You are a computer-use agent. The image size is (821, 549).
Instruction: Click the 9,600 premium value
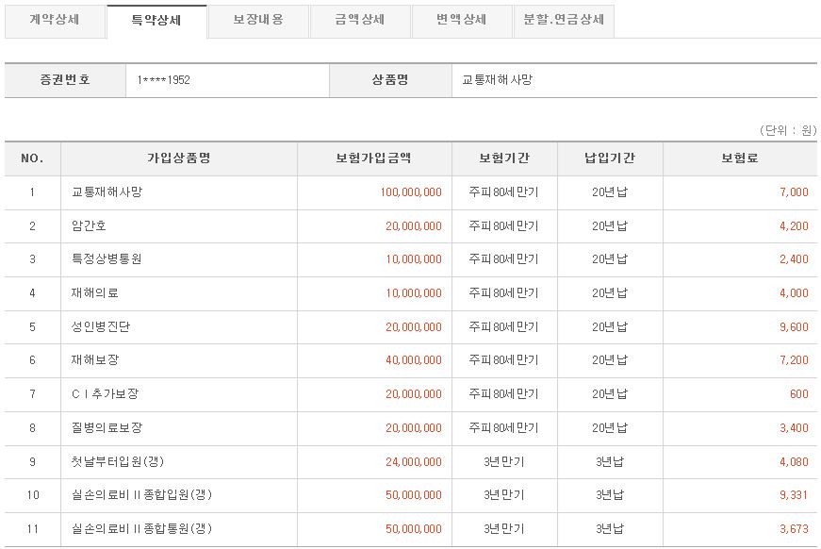tap(795, 327)
